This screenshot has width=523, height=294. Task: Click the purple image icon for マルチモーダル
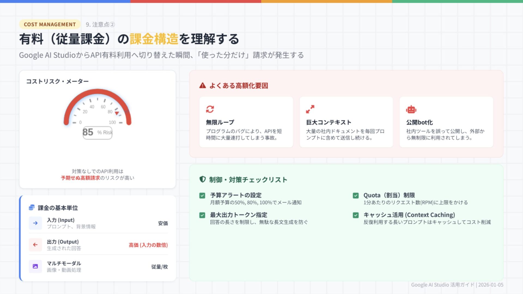pyautogui.click(x=35, y=266)
